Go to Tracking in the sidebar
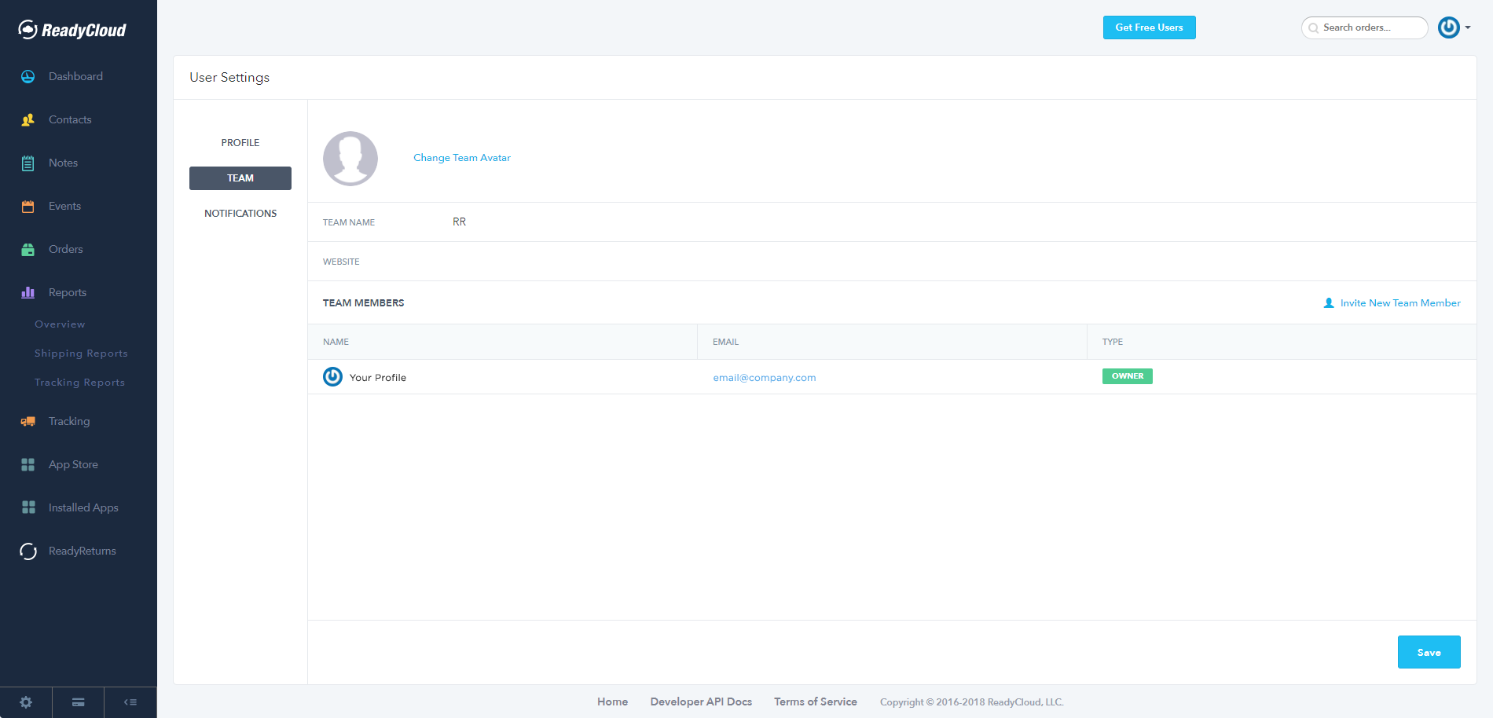 point(69,421)
